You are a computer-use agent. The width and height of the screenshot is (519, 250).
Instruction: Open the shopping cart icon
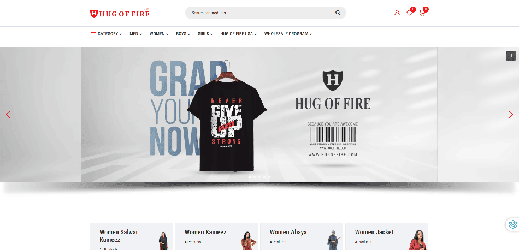422,13
